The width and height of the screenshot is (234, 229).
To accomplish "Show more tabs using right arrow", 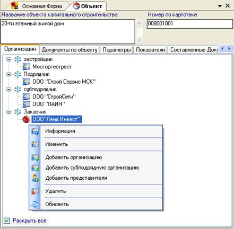I will (229, 48).
